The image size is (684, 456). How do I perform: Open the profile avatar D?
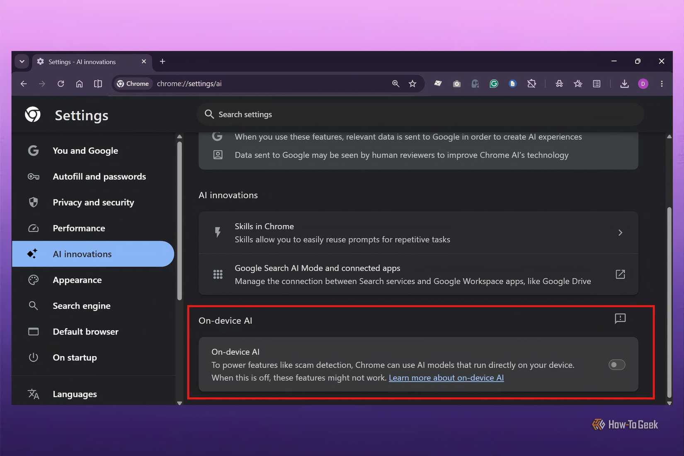643,84
